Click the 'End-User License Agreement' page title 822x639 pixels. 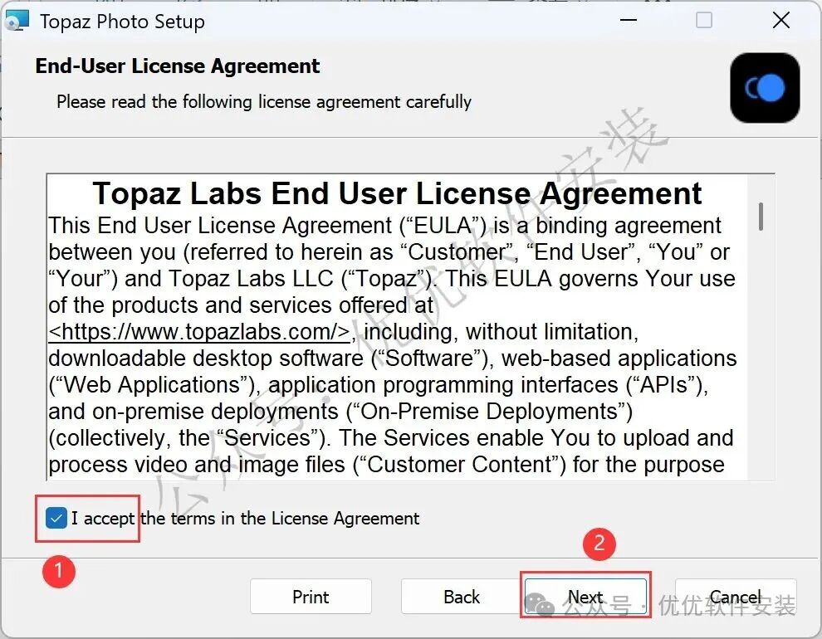pos(178,66)
